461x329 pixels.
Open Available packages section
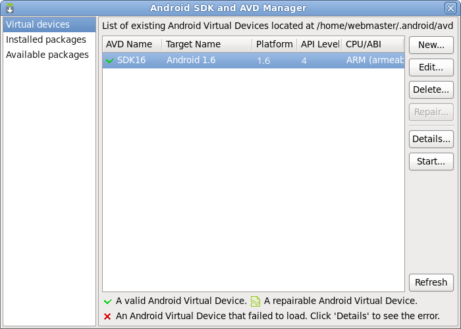[x=49, y=55]
